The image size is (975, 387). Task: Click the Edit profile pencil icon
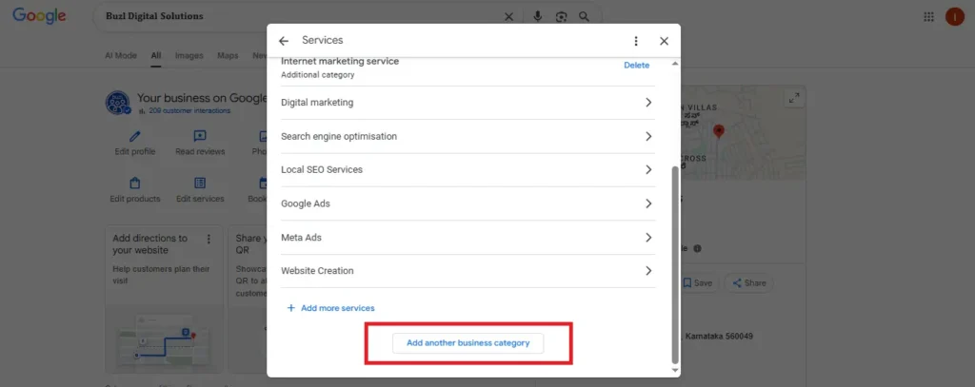point(135,136)
